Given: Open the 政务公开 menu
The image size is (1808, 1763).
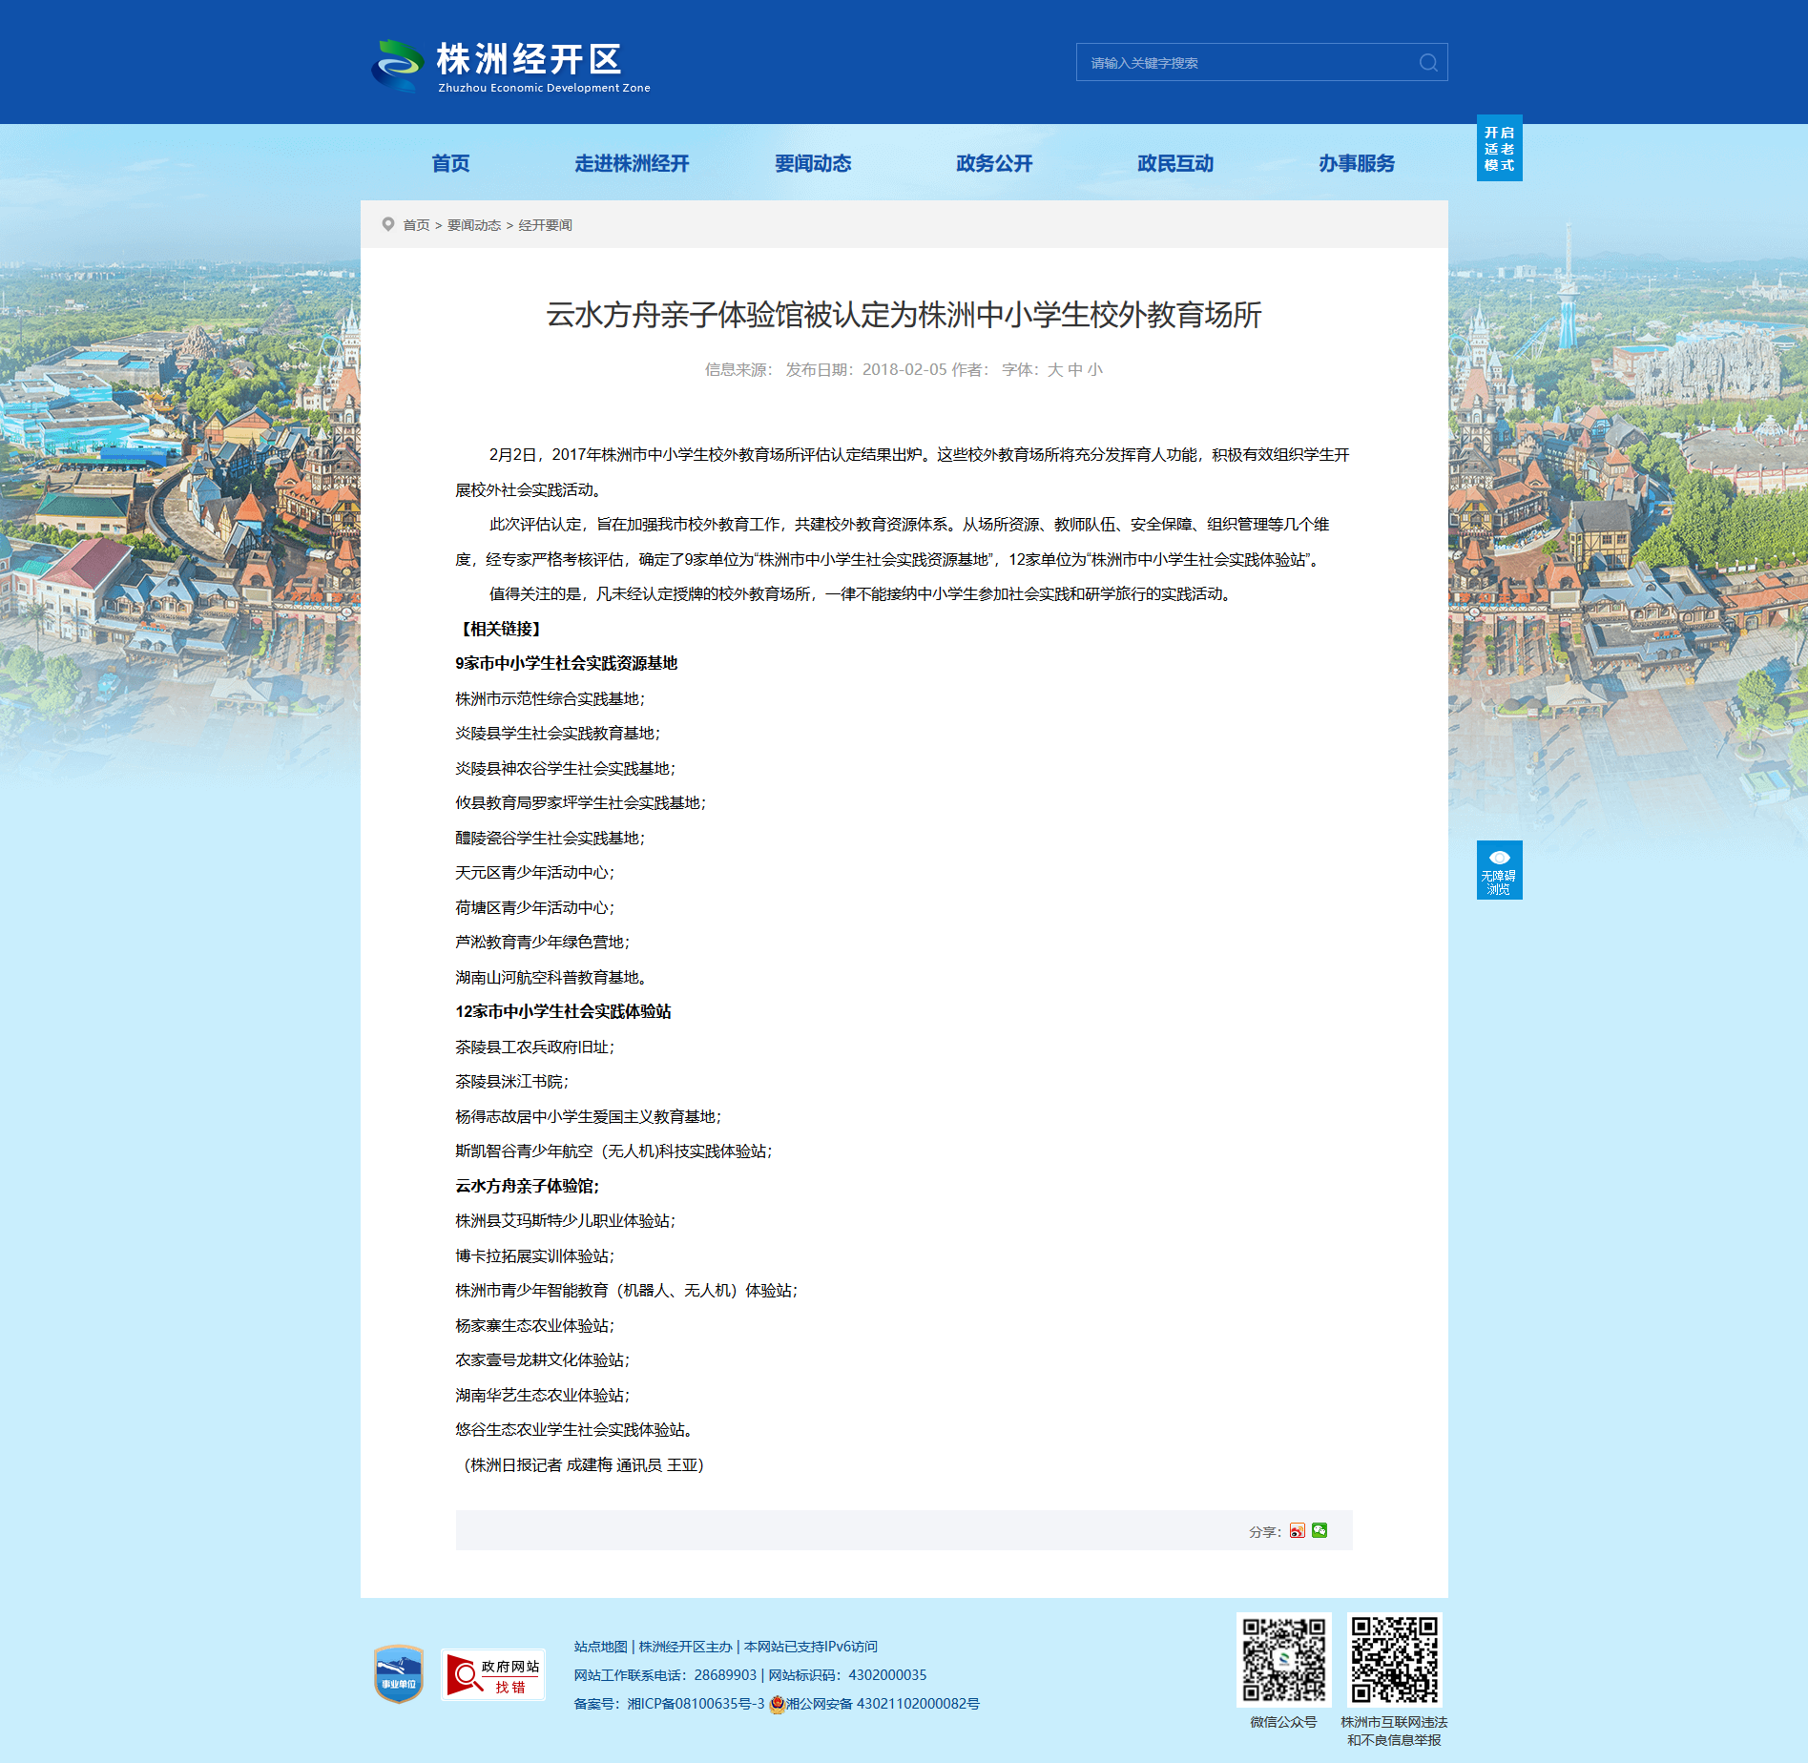Looking at the screenshot, I should pos(994,163).
